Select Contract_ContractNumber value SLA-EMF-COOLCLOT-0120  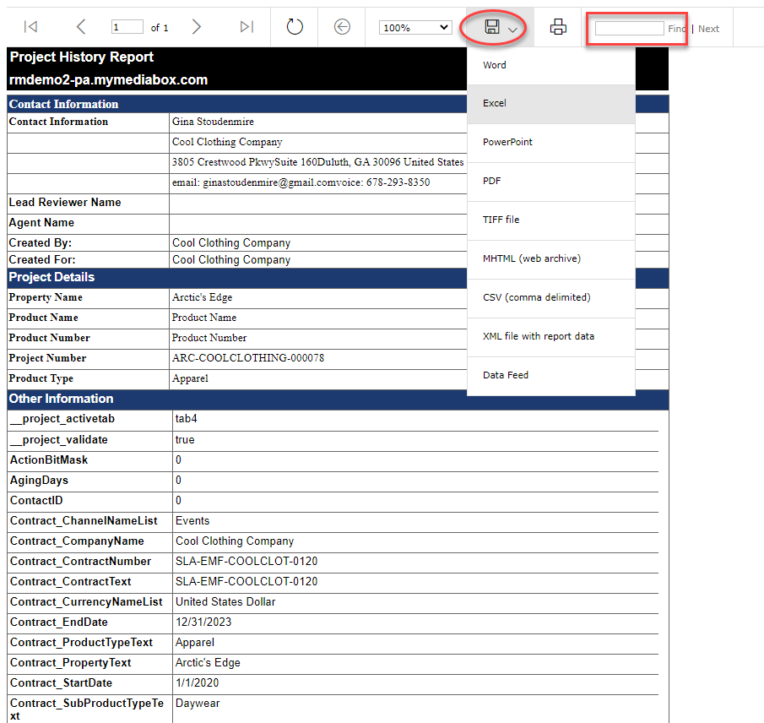point(247,562)
